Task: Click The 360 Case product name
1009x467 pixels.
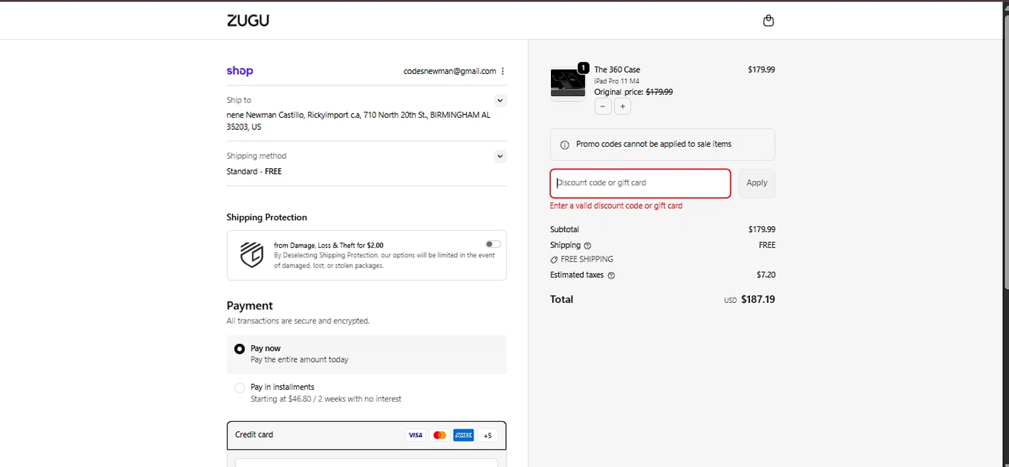Action: [x=617, y=69]
